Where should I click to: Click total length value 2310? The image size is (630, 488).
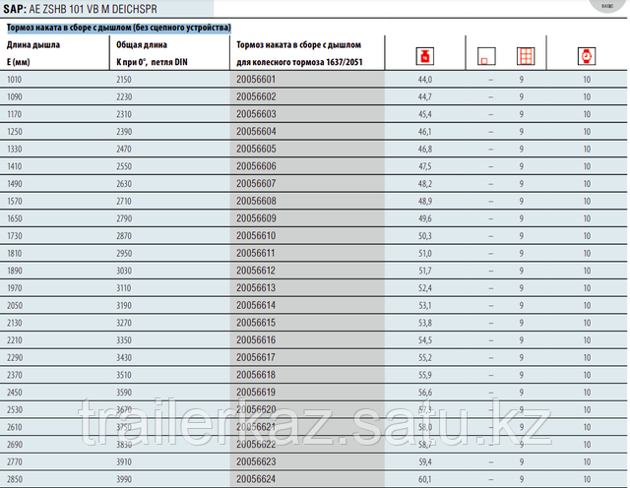point(124,114)
